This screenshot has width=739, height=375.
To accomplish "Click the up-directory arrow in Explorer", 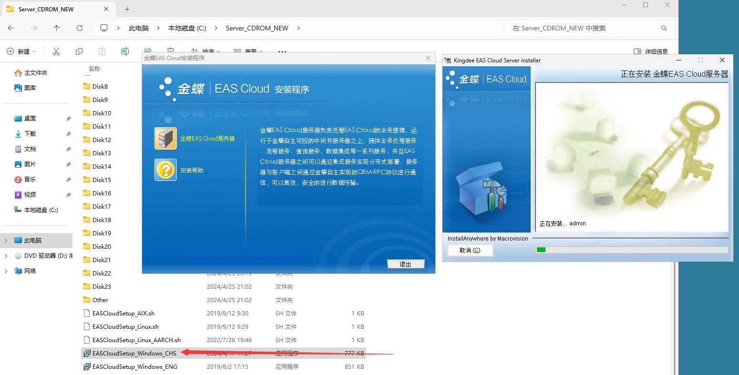I will [57, 28].
